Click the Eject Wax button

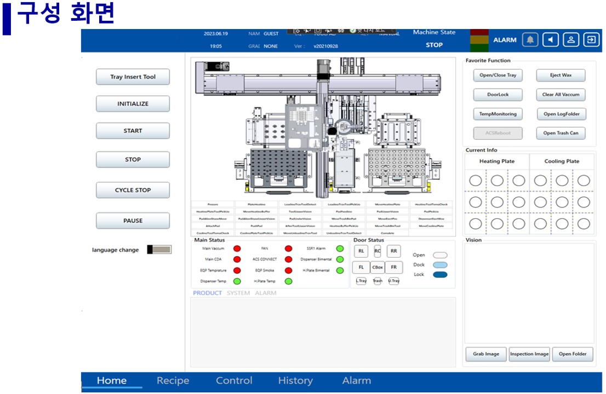[x=560, y=76]
